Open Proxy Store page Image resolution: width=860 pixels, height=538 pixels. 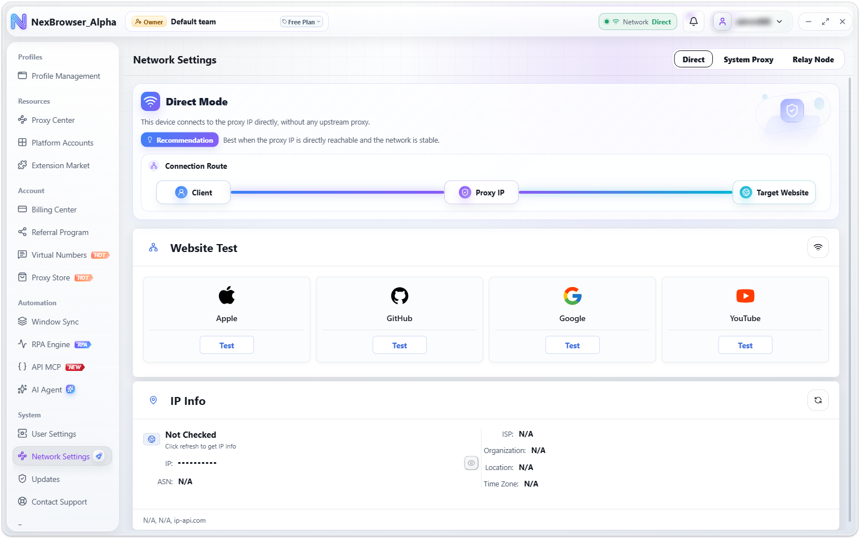(62, 277)
